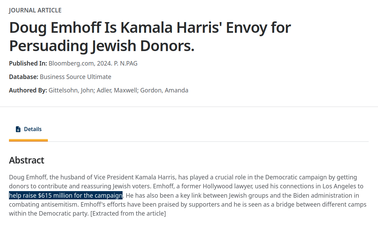Viewport: 378px width, 227px height.
Task: Click the Abstract section heading
Action: coord(27,160)
